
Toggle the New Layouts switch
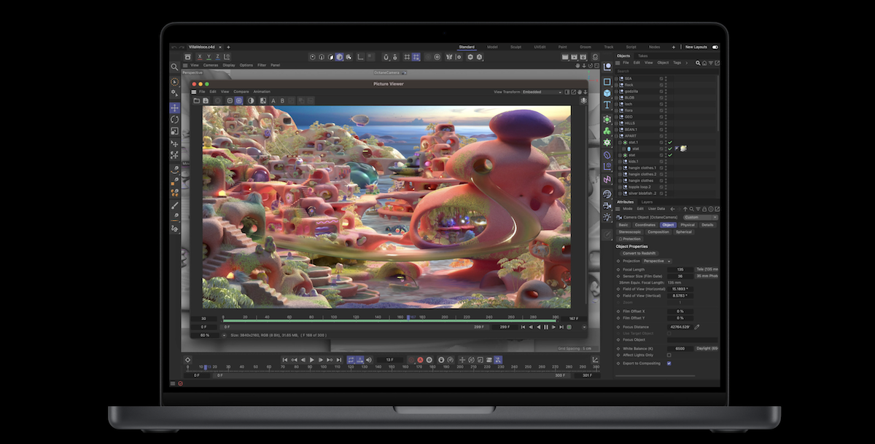pyautogui.click(x=715, y=47)
